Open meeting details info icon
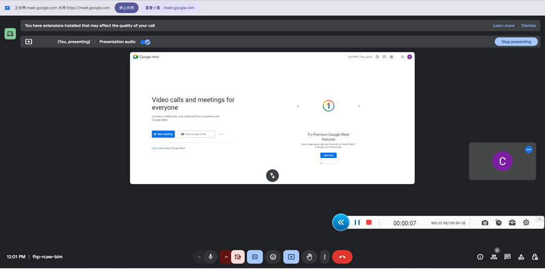This screenshot has width=545, height=269. coord(480,257)
